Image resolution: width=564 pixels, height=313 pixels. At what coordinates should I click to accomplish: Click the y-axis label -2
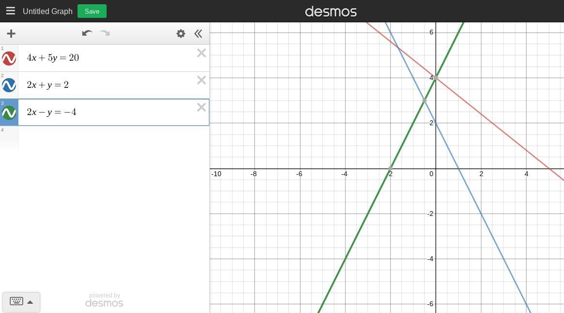pos(430,214)
